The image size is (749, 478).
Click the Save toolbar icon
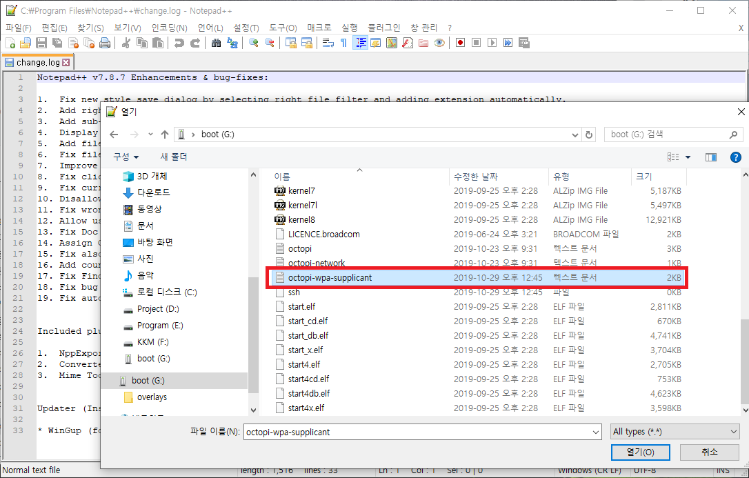[x=41, y=43]
